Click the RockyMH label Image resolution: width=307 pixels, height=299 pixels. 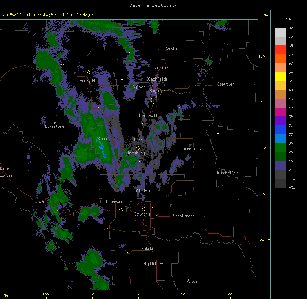pos(87,81)
